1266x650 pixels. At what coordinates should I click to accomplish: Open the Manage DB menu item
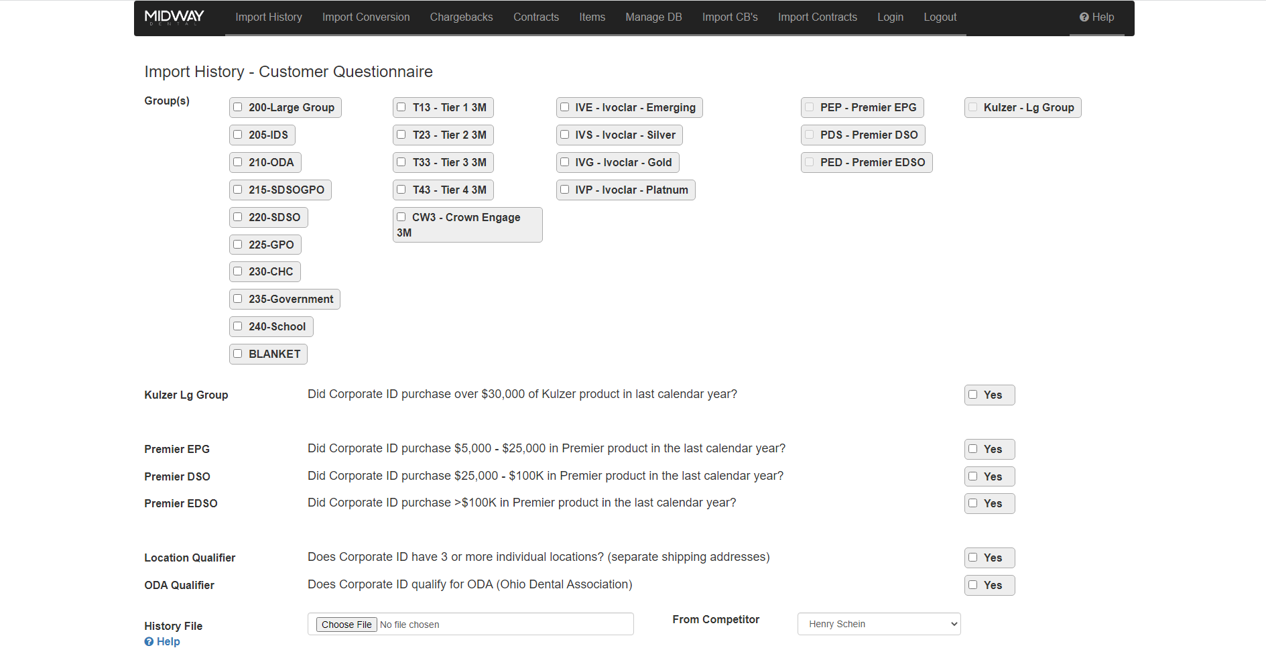point(653,17)
